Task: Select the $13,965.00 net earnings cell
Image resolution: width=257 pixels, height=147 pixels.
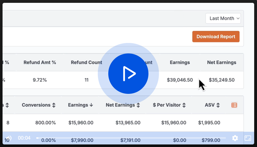Action: tap(128, 123)
